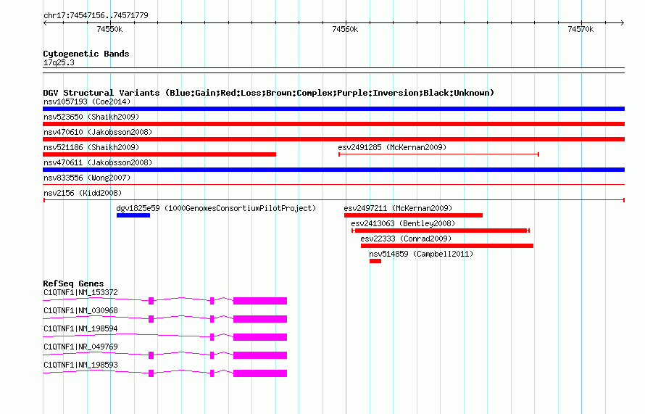This screenshot has height=414, width=645.
Task: Click the DGV Structural Variants track title
Action: pyautogui.click(x=269, y=93)
